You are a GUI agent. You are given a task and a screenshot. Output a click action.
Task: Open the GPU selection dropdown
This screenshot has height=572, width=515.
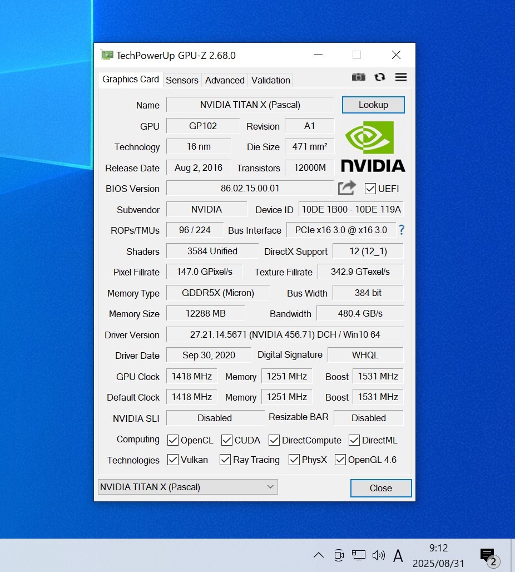tap(187, 487)
